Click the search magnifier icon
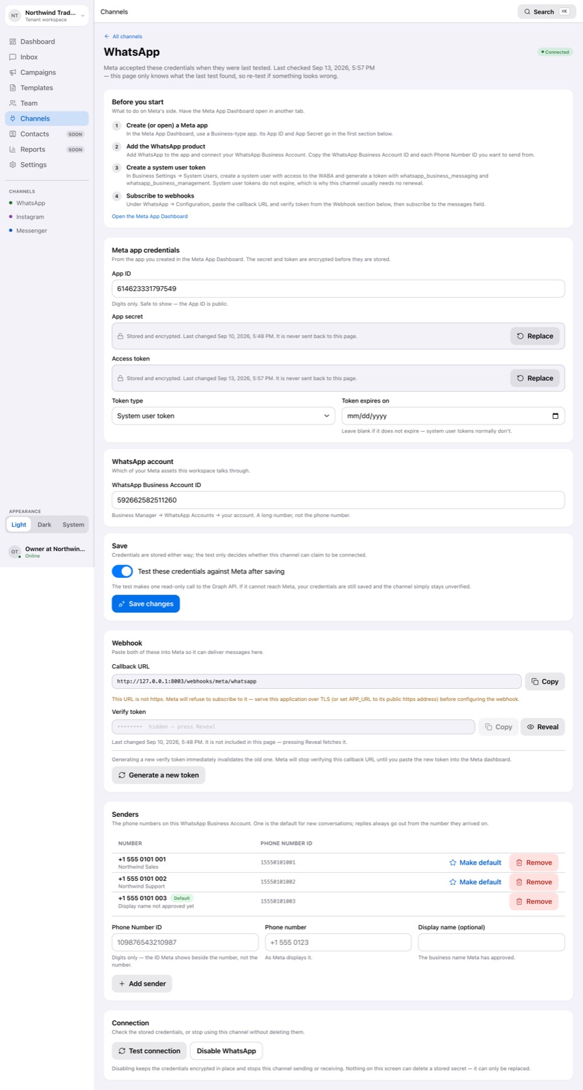The height and width of the screenshot is (1090, 583). click(x=527, y=12)
